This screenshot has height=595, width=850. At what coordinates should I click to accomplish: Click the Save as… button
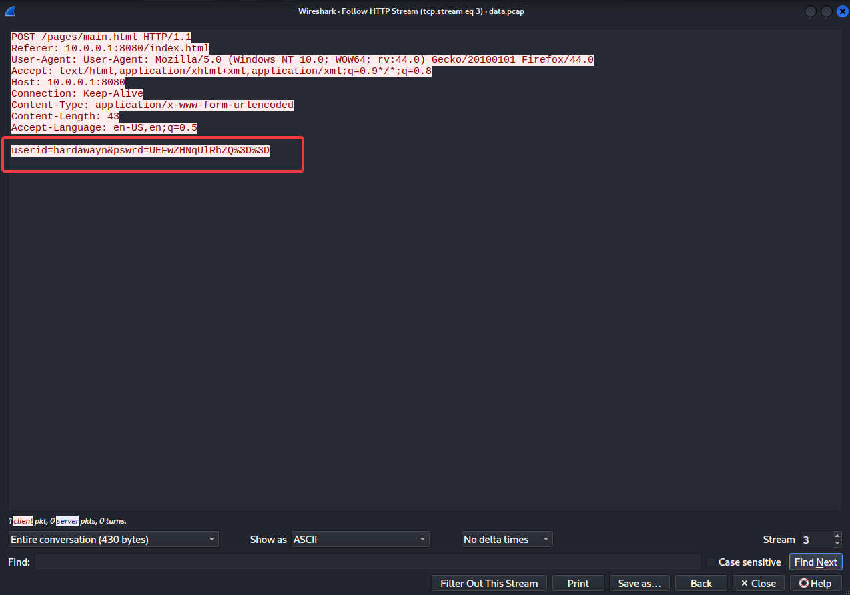[639, 584]
